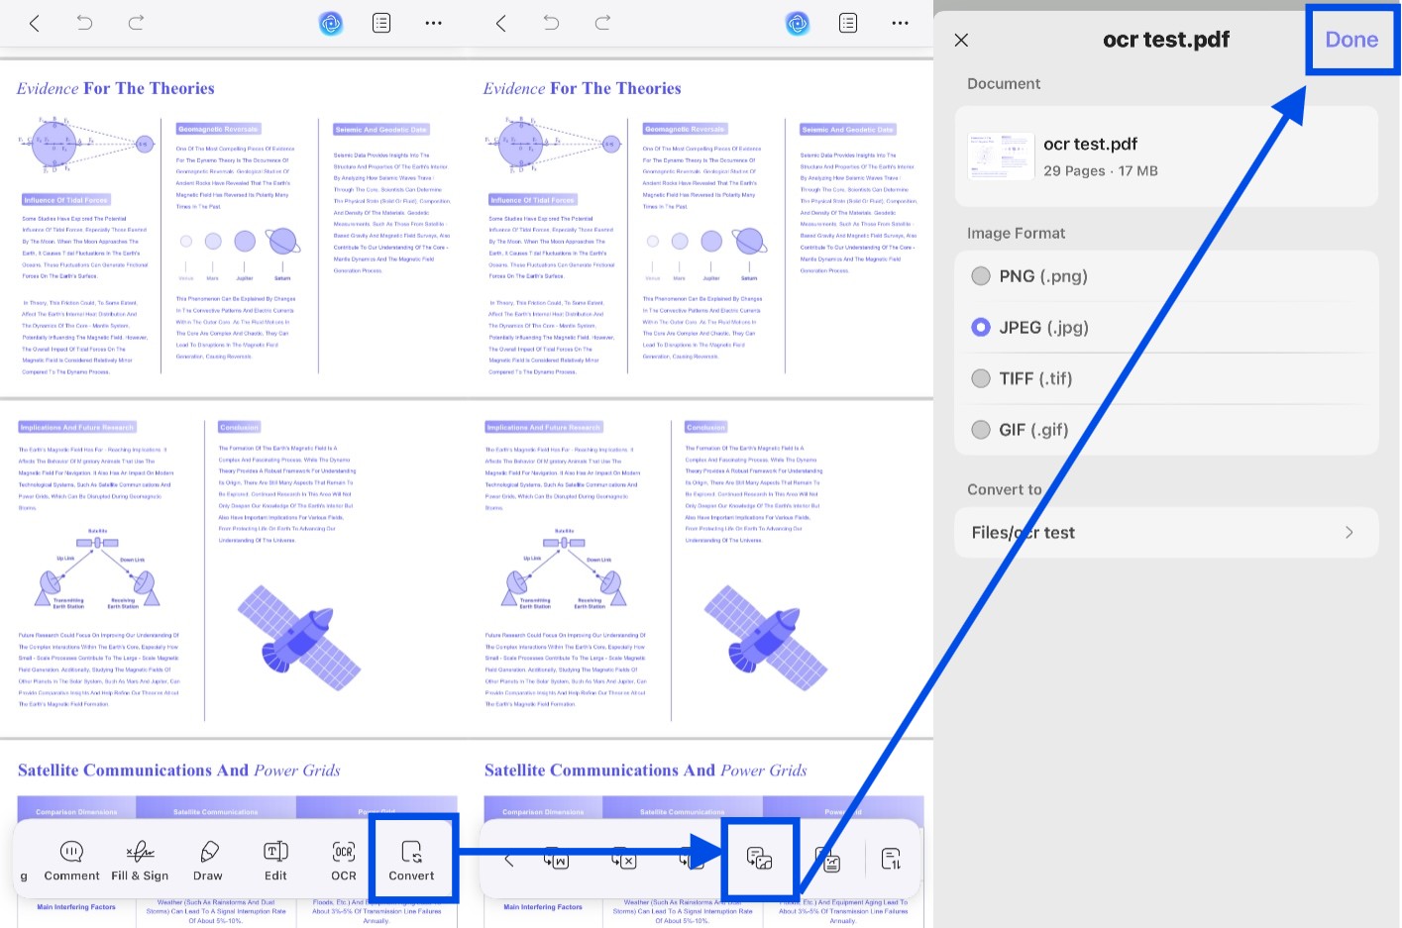Click 'Conclusion' label in middle panel
Viewport: 1402px width, 928px height.
[706, 427]
